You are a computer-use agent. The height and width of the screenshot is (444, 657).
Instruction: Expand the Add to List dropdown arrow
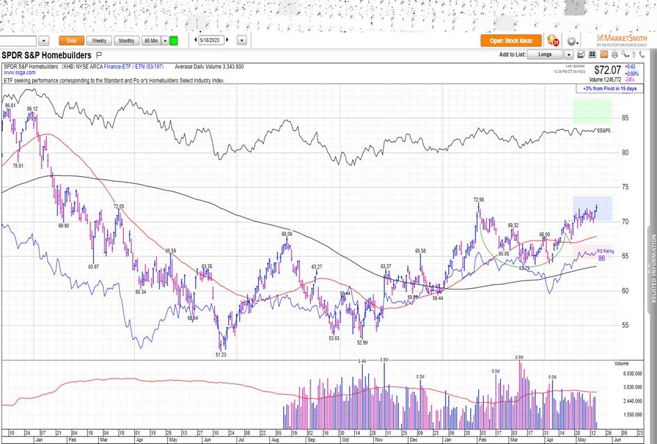click(569, 54)
